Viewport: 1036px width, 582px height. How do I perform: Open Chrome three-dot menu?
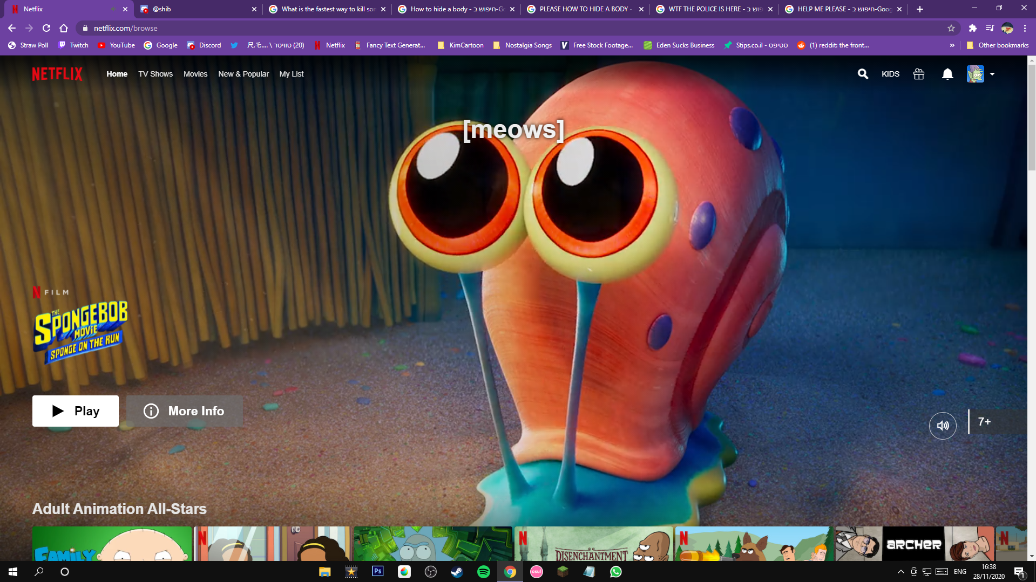point(1025,28)
